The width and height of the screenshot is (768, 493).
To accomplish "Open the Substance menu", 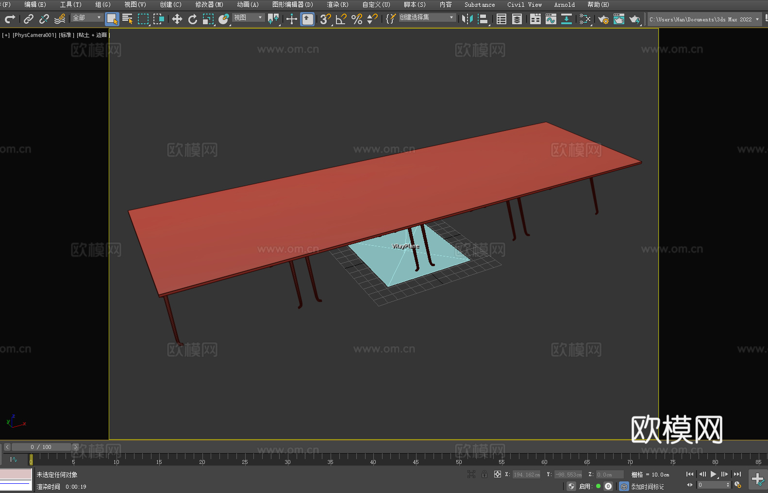I will (480, 4).
